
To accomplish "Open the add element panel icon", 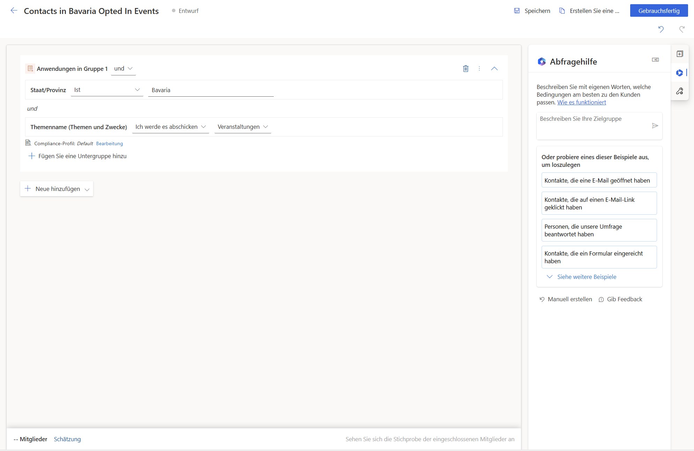I will [680, 54].
